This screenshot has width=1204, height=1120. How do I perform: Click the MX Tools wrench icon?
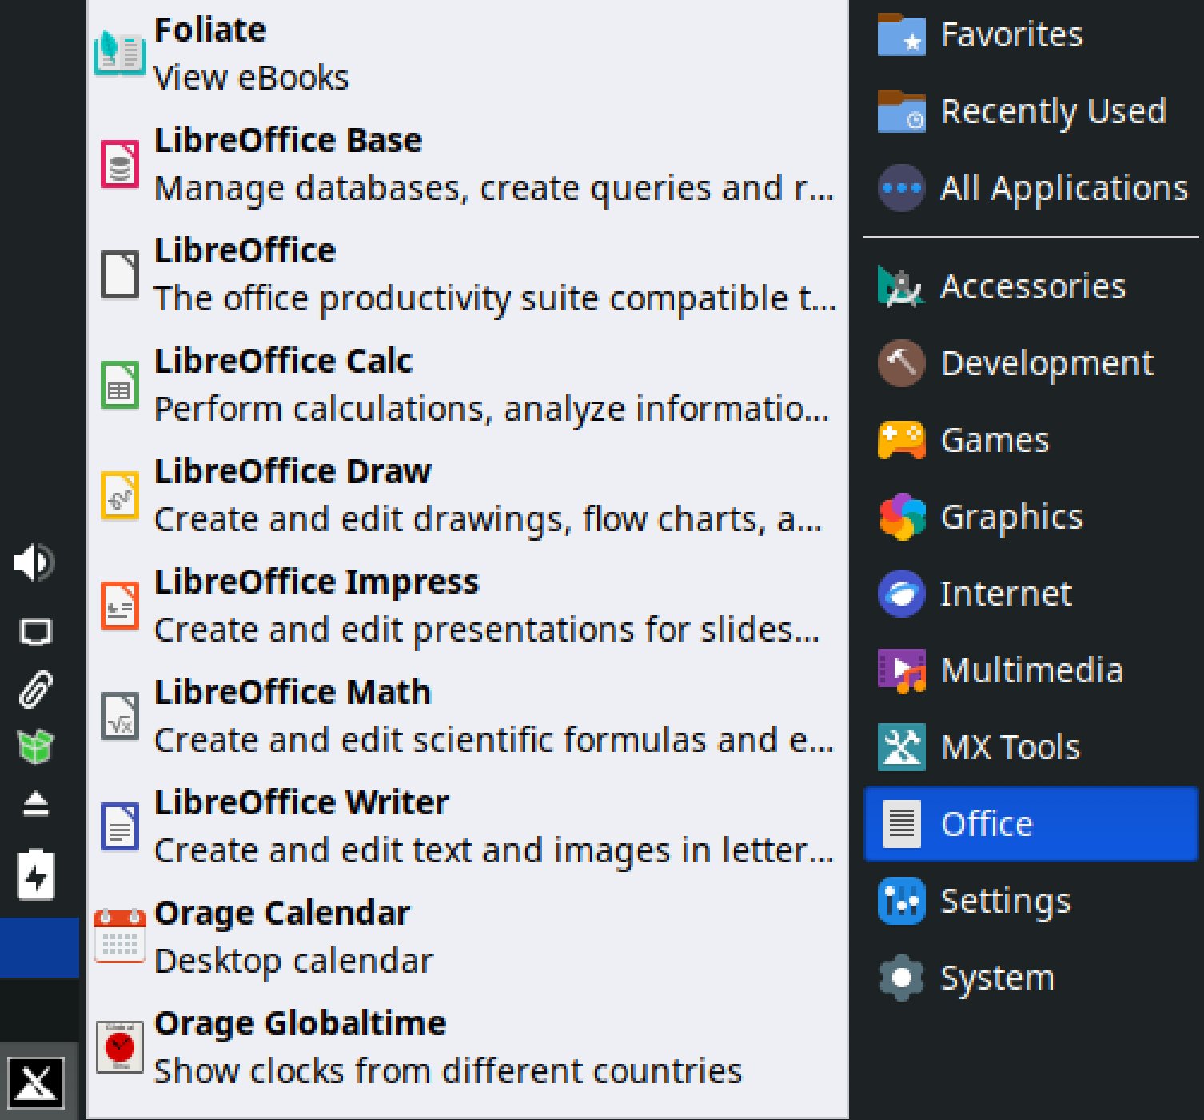point(901,747)
